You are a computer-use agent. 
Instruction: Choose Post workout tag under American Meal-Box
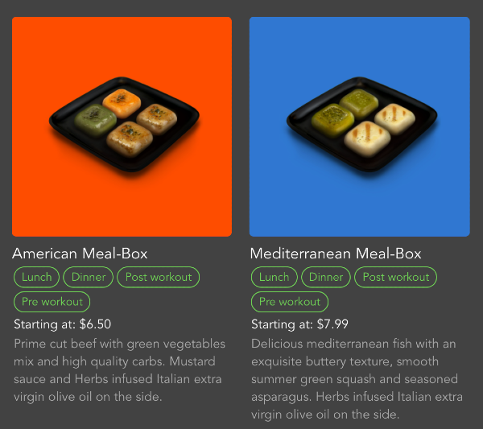(159, 277)
